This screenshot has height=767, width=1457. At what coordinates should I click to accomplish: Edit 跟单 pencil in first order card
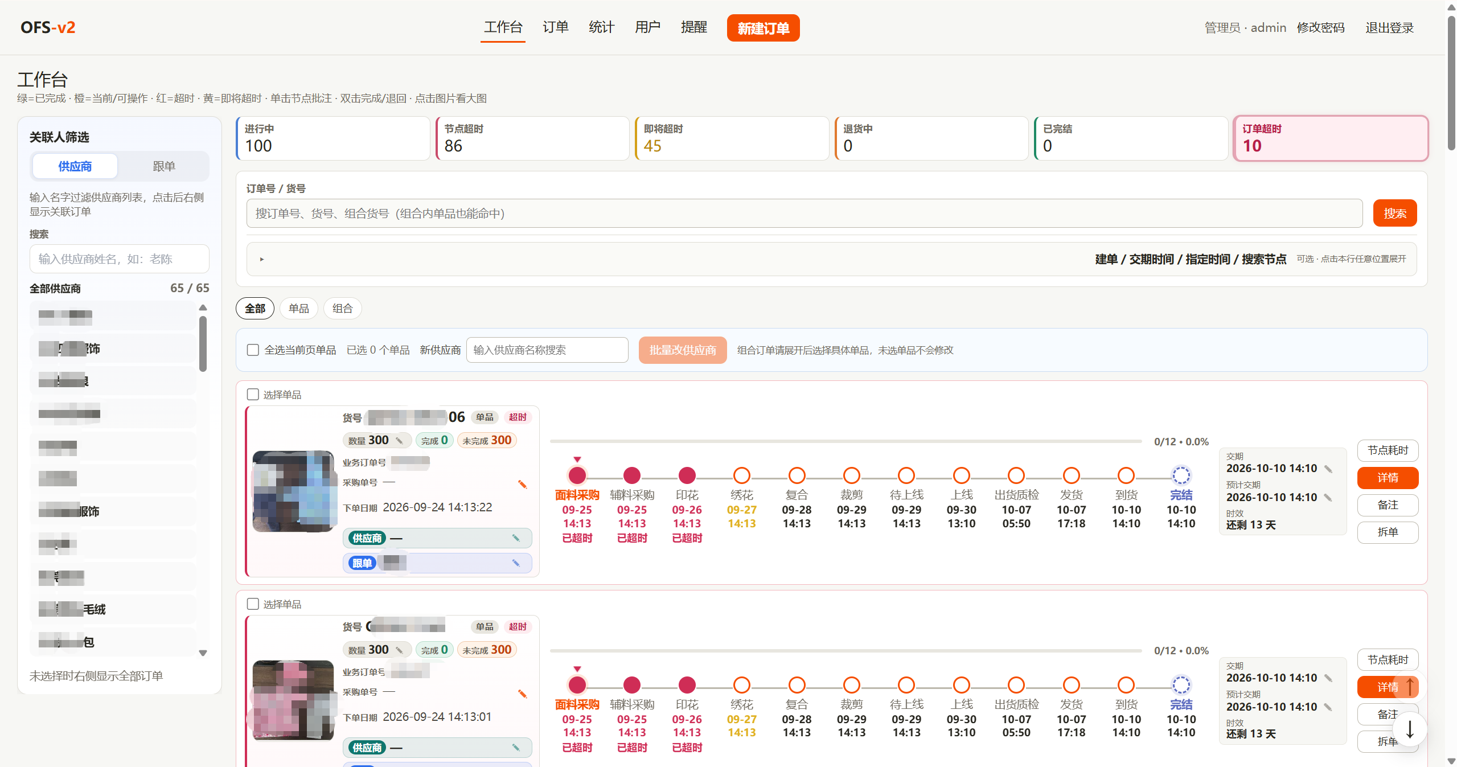point(516,563)
